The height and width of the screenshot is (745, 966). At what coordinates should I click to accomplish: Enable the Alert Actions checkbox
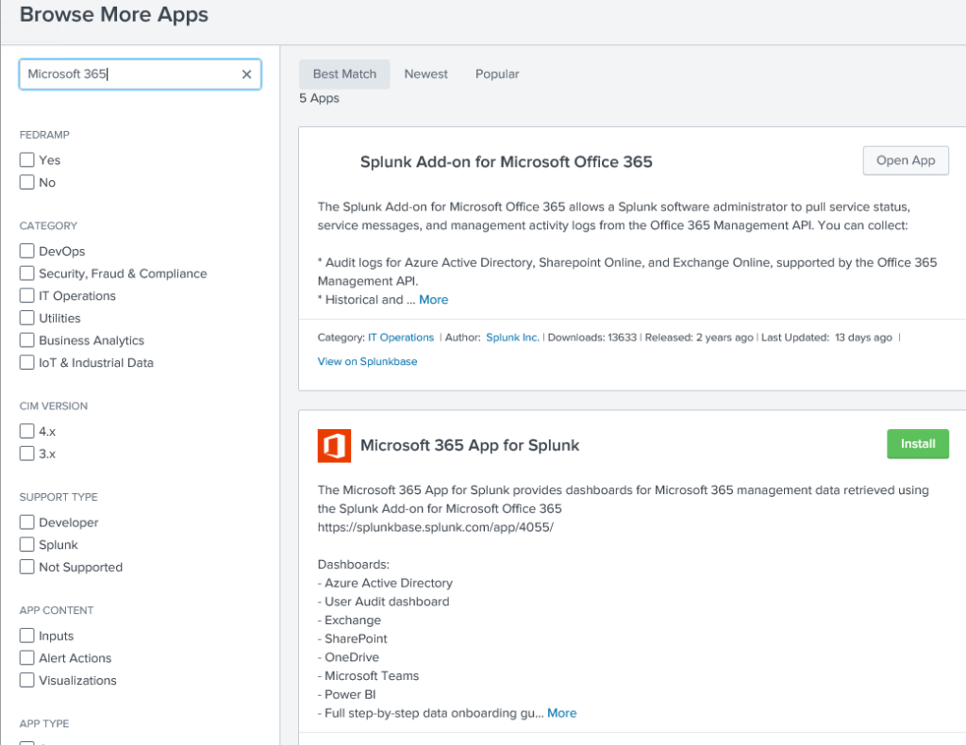pos(26,658)
